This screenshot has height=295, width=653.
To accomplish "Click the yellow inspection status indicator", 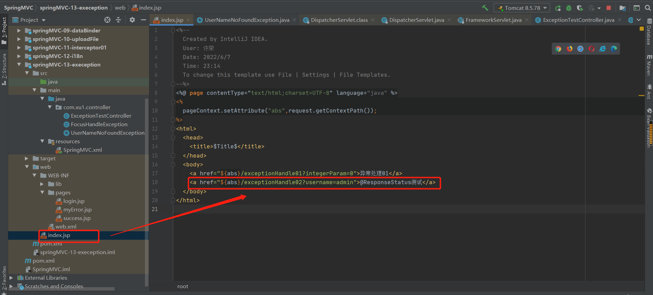I will point(642,29).
